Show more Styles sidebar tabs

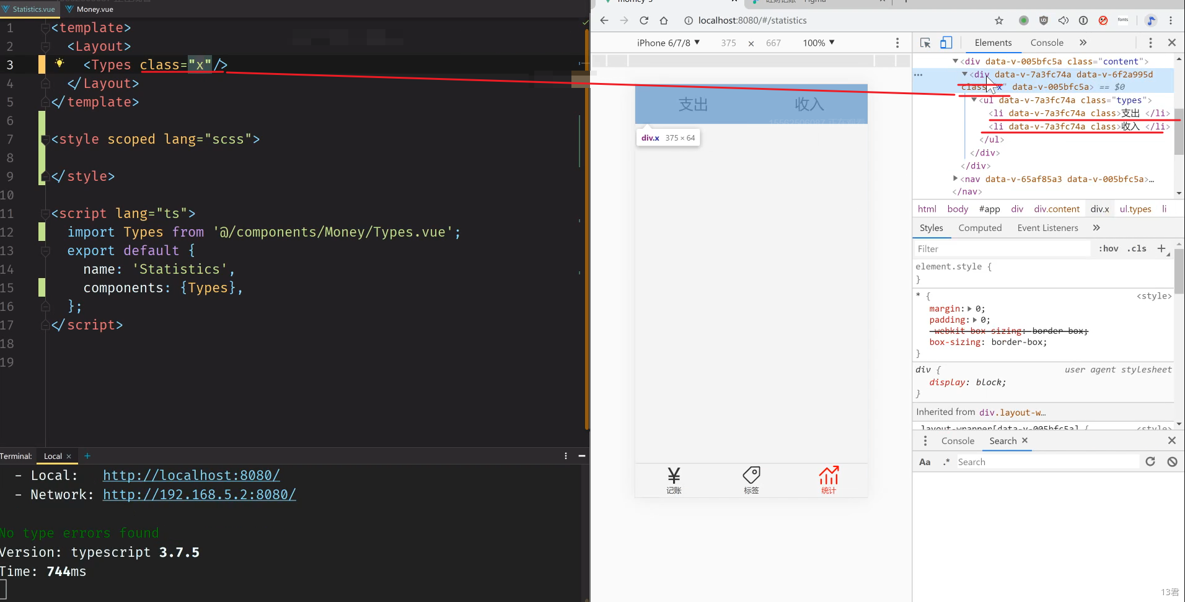tap(1096, 228)
